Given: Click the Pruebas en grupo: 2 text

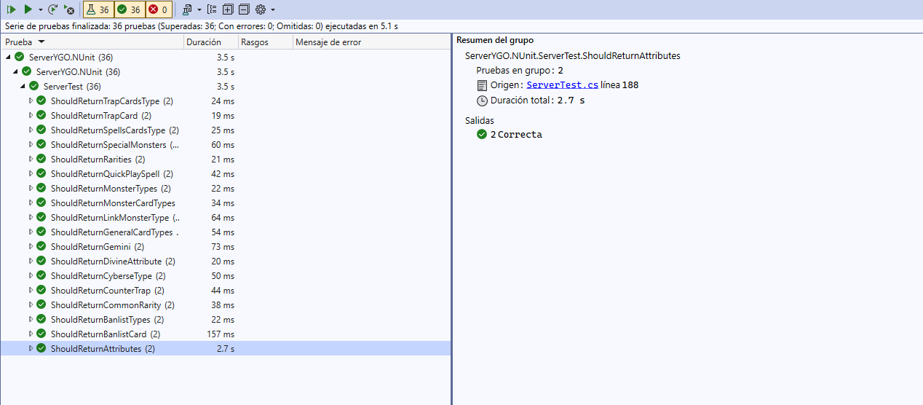Looking at the screenshot, I should pyautogui.click(x=520, y=71).
